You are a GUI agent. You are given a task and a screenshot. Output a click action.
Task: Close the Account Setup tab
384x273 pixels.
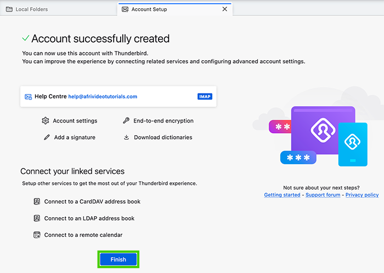pos(224,9)
